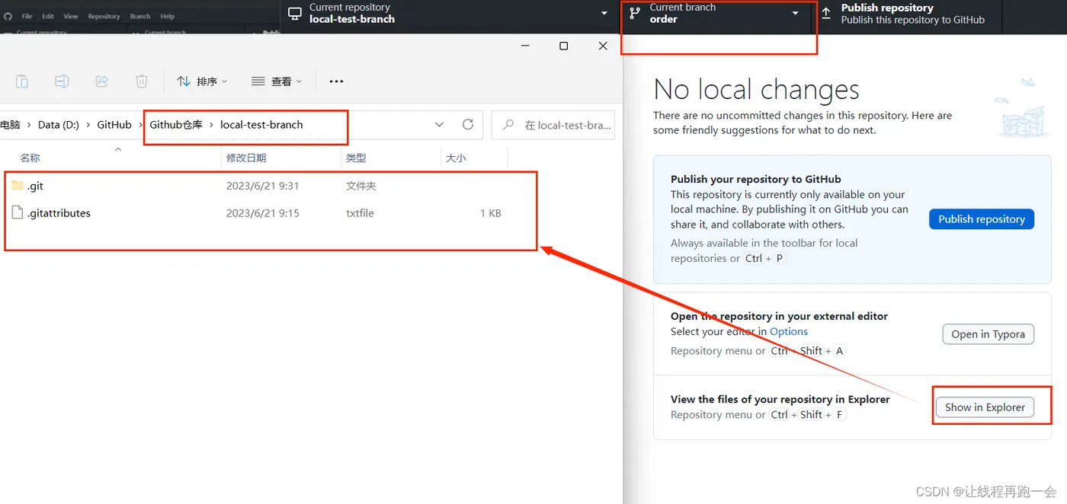This screenshot has height=504, width=1067.
Task: Click the Show in Explorer button
Action: point(985,407)
